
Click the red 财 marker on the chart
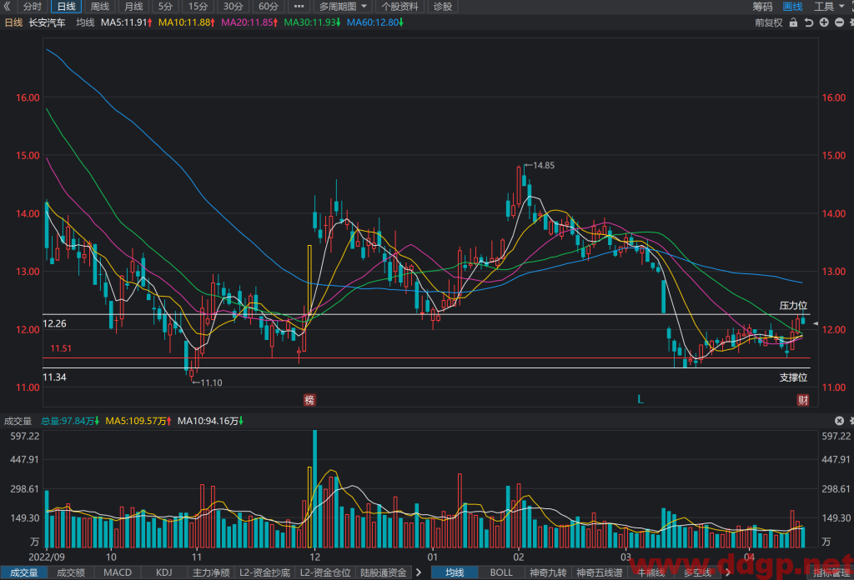(803, 401)
